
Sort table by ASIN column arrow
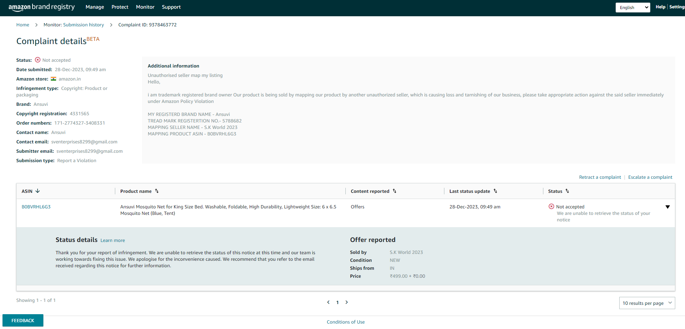pos(38,191)
